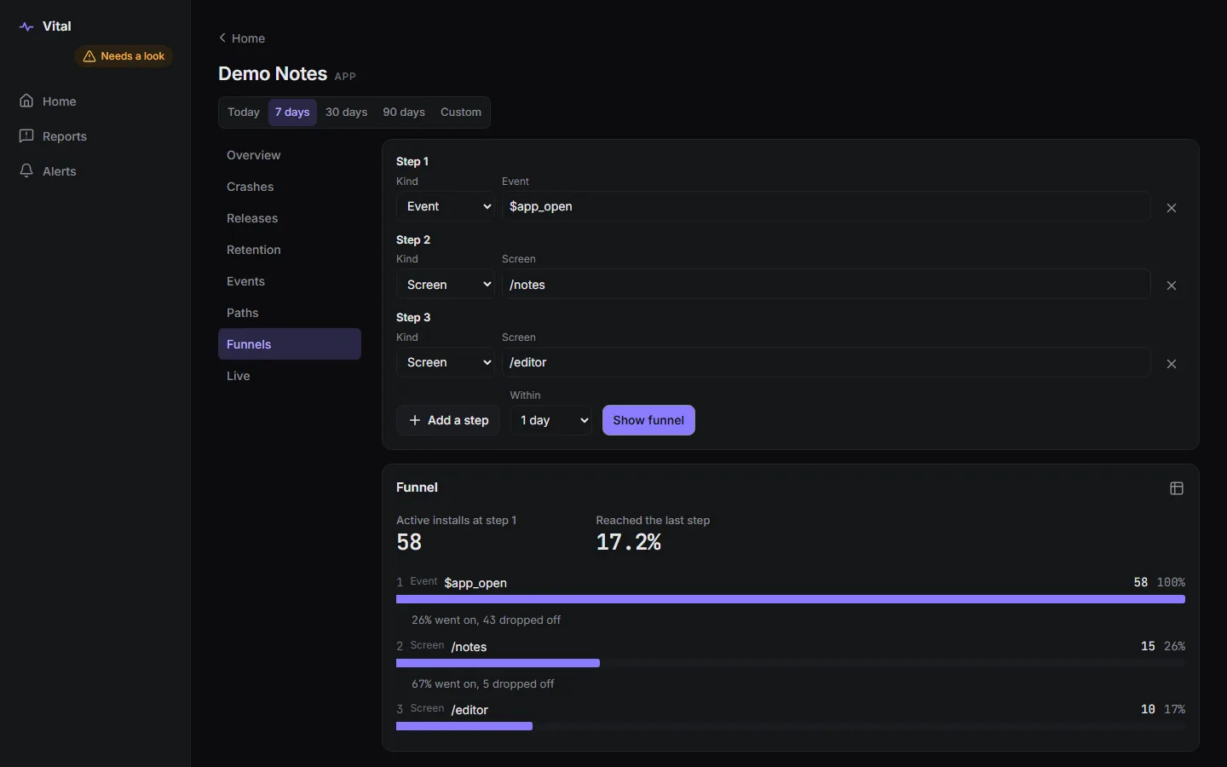Expand the Within 1 day dropdown
Screen dimensions: 1227x767
pyautogui.click(x=551, y=420)
